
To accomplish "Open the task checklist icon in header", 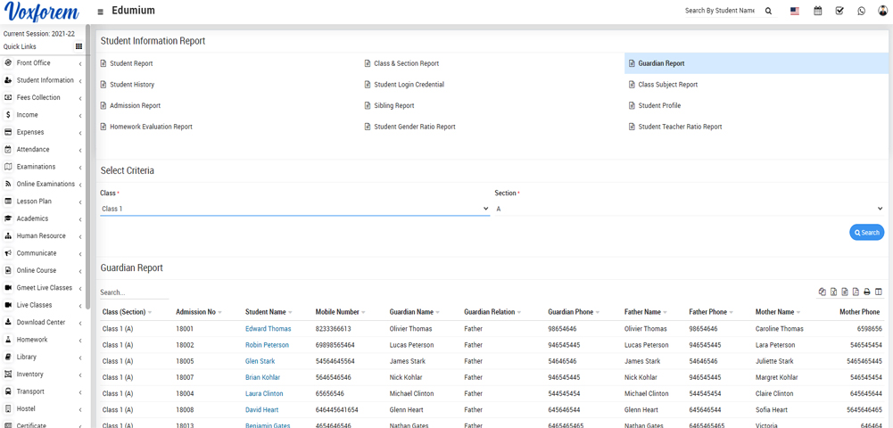I will coord(839,11).
